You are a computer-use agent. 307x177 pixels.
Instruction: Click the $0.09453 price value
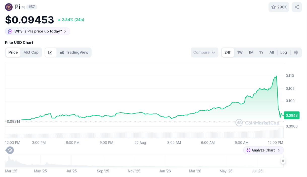pos(30,20)
